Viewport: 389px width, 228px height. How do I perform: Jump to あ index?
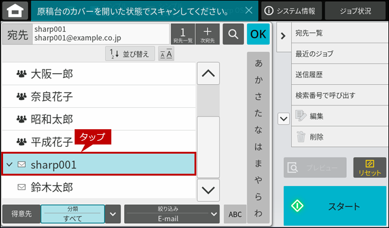point(258,63)
